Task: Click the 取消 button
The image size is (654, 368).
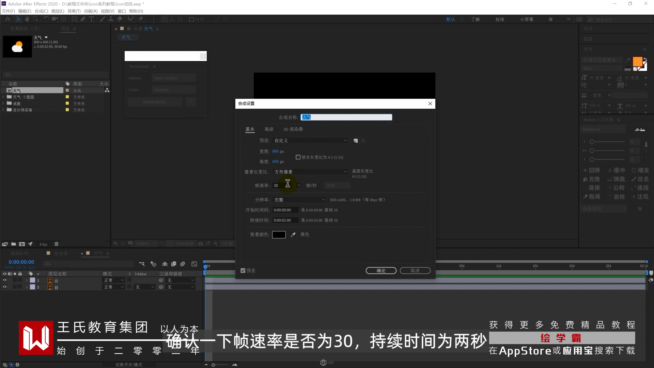Action: [415, 271]
